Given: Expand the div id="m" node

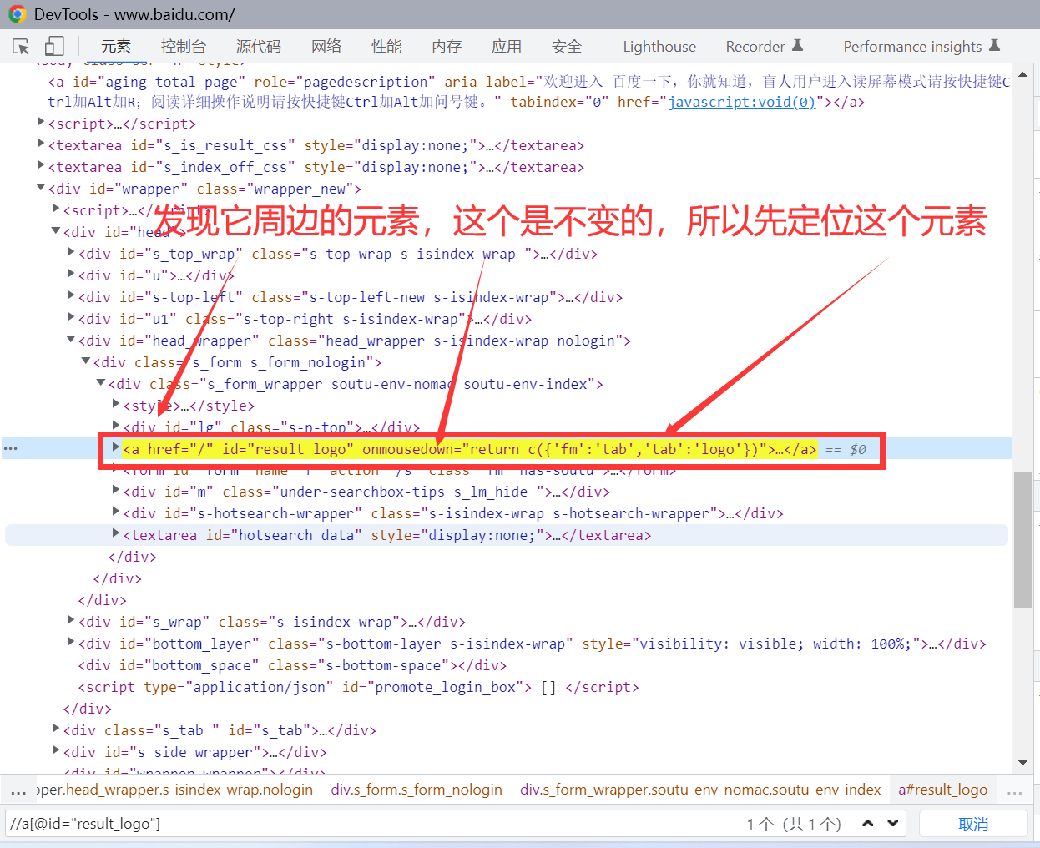Looking at the screenshot, I should [116, 491].
